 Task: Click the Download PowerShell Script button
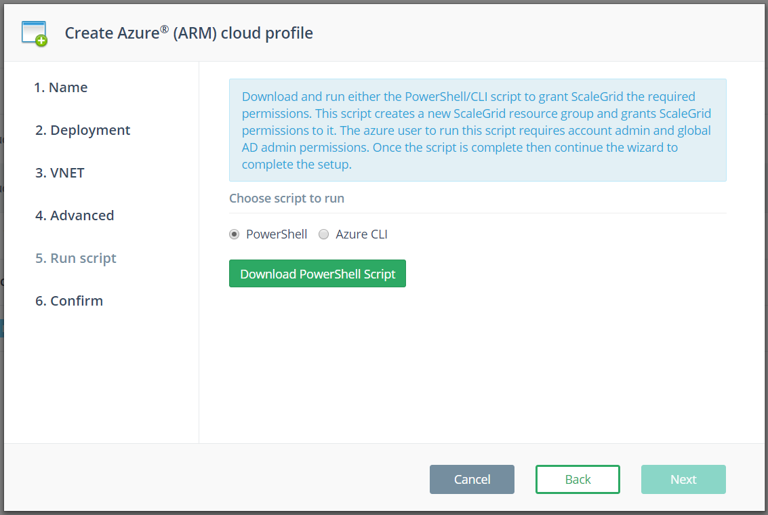(317, 273)
